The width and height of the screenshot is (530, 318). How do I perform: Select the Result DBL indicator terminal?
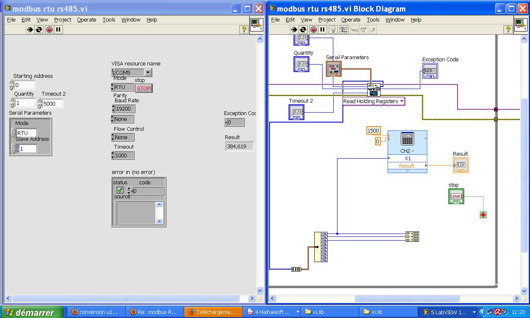[461, 165]
